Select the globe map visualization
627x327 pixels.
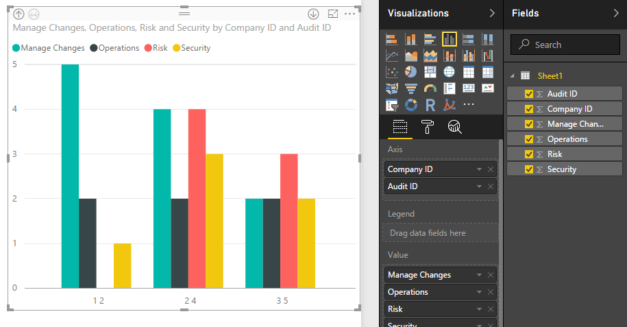tap(450, 72)
